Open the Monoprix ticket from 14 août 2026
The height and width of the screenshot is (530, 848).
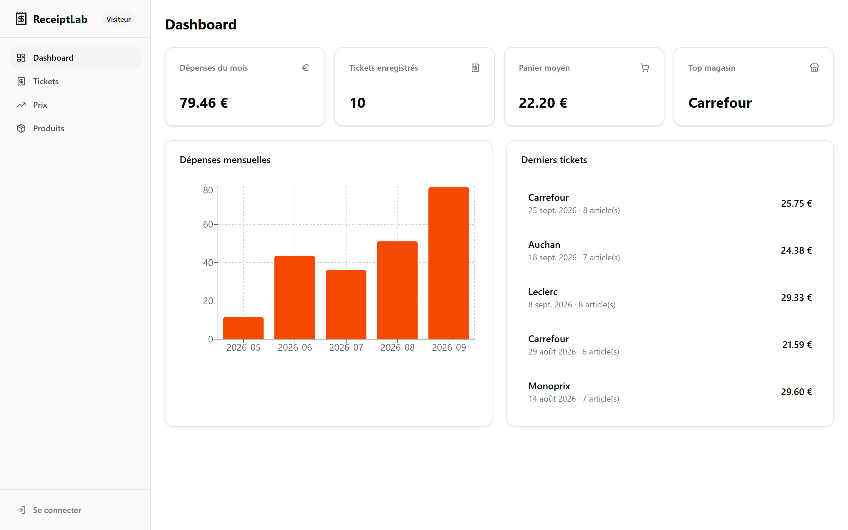(x=670, y=392)
